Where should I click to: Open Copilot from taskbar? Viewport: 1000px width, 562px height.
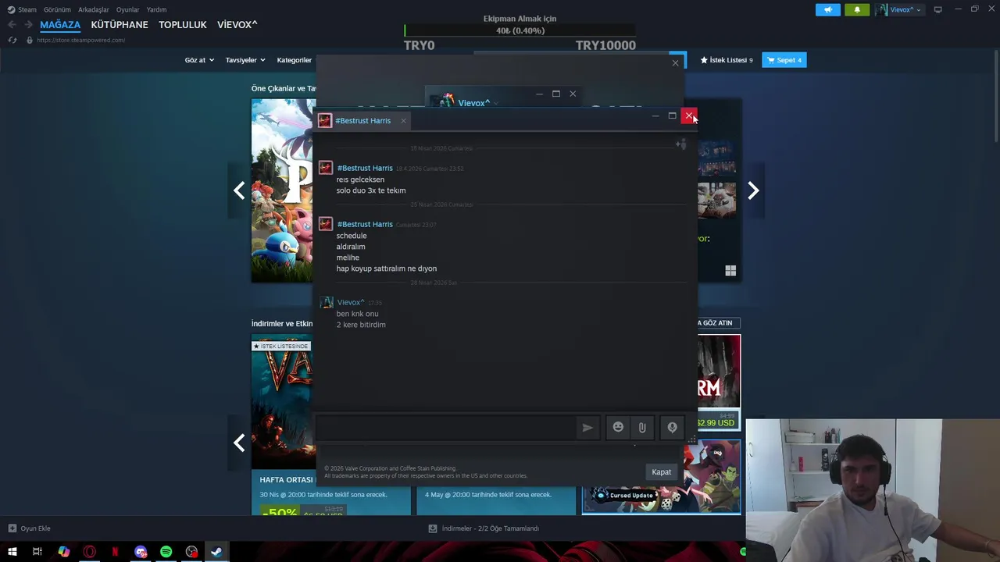pos(64,552)
